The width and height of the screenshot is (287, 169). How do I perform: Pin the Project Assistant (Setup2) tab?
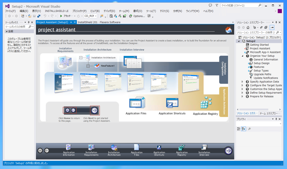click(x=71, y=22)
